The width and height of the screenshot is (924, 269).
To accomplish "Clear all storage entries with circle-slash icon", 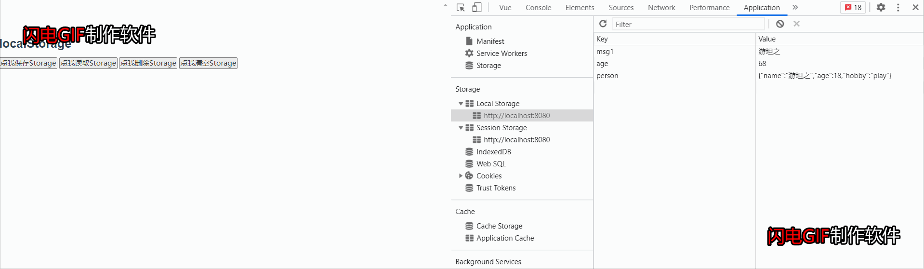I will click(780, 24).
